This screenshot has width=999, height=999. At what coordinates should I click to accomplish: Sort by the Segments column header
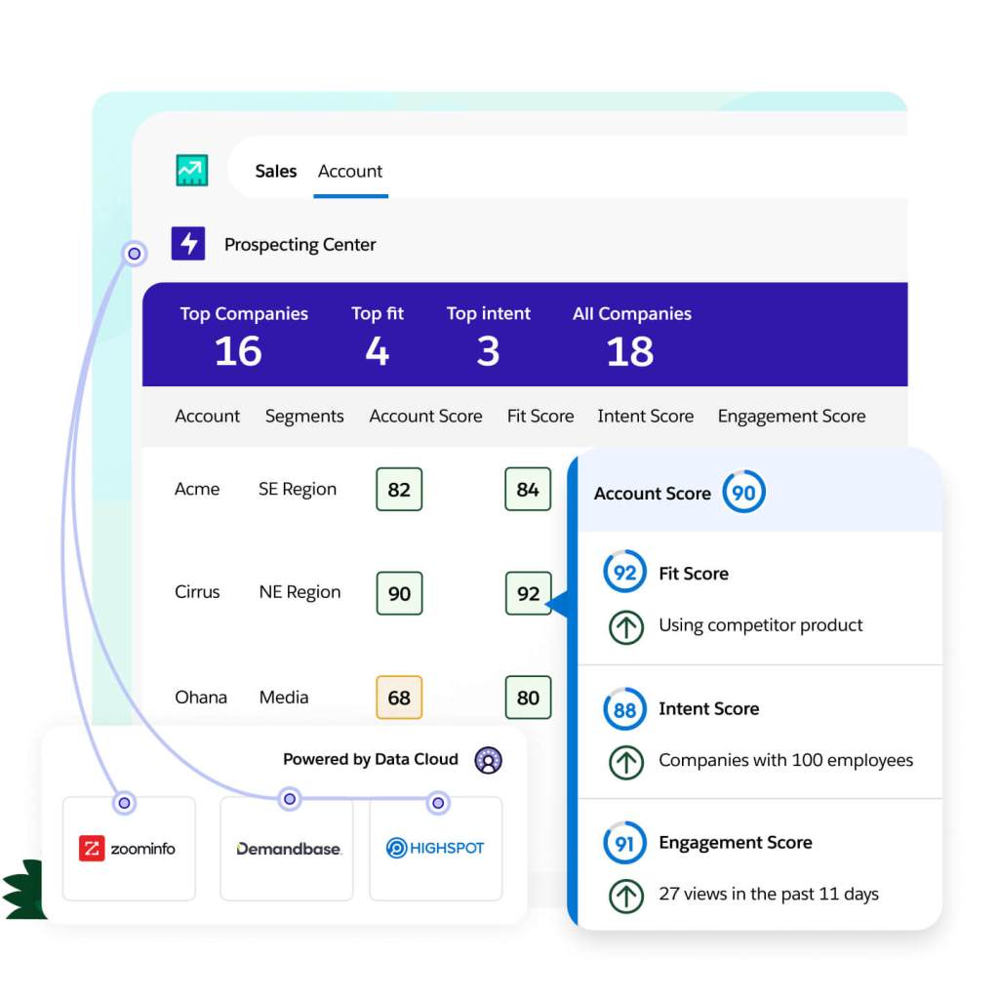click(304, 416)
